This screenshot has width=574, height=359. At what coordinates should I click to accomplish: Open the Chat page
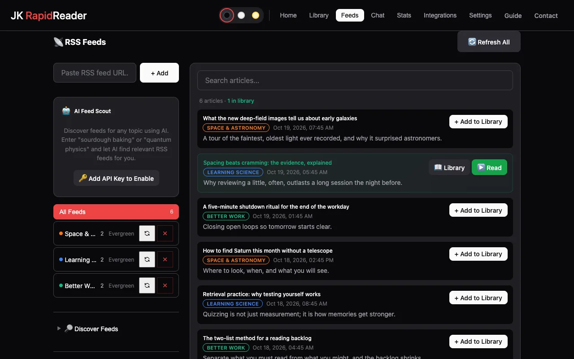pyautogui.click(x=378, y=15)
